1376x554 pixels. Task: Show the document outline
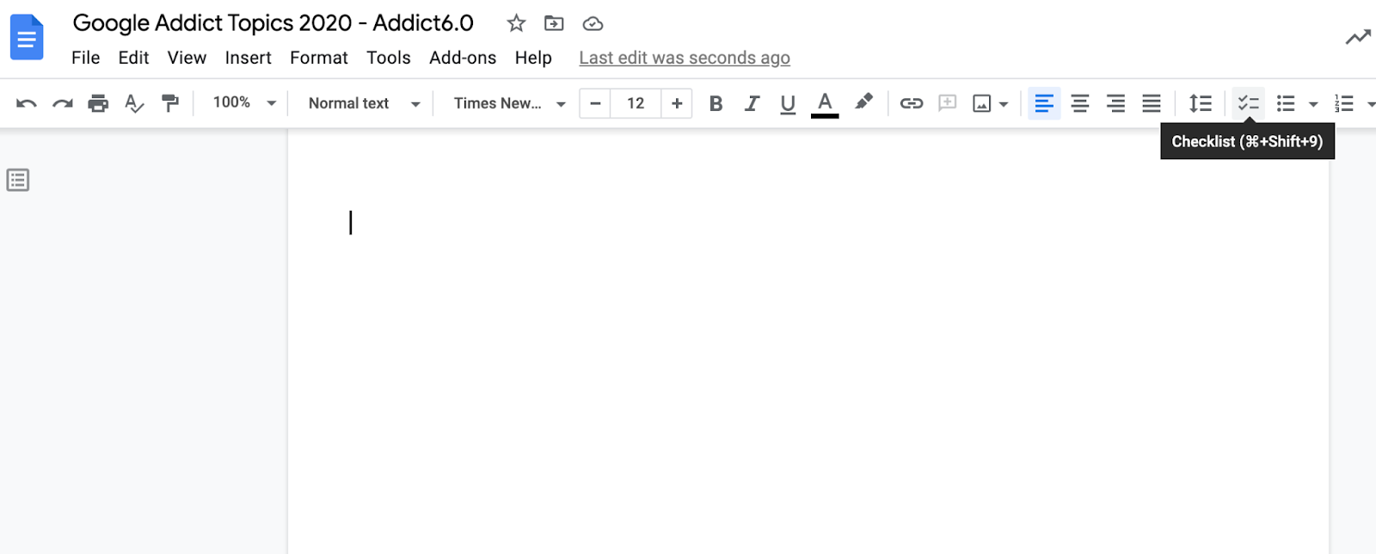(18, 180)
